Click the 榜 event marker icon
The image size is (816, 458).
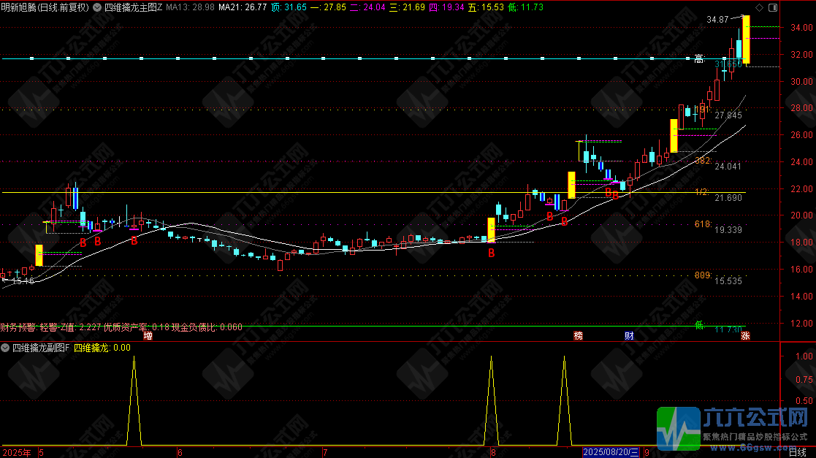[579, 336]
